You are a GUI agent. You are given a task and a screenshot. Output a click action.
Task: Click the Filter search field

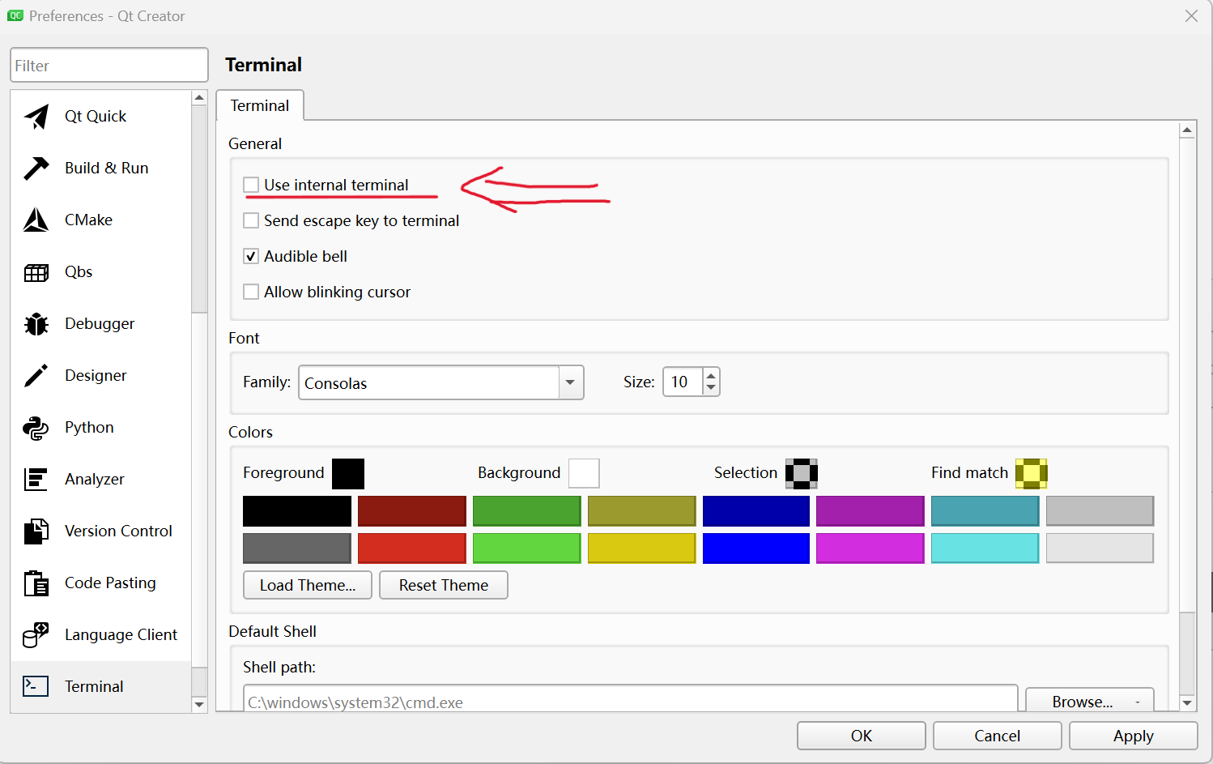click(x=109, y=65)
